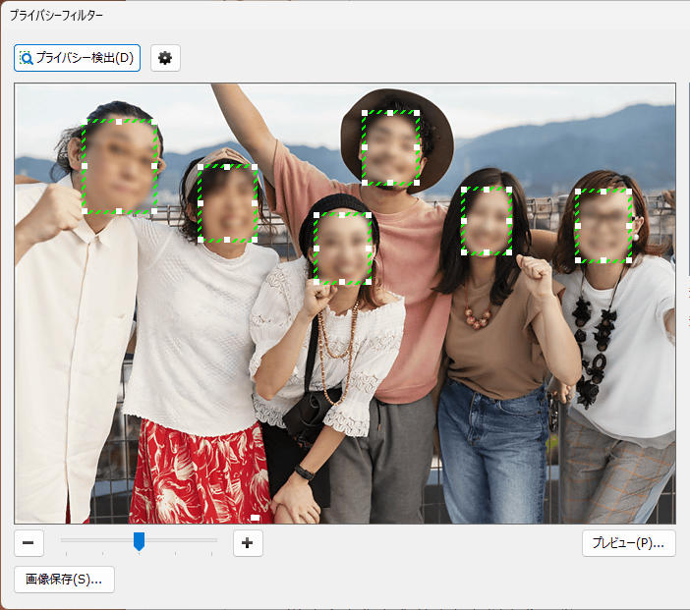Select the blur box on the person with a headband
The height and width of the screenshot is (610, 690).
(x=227, y=203)
